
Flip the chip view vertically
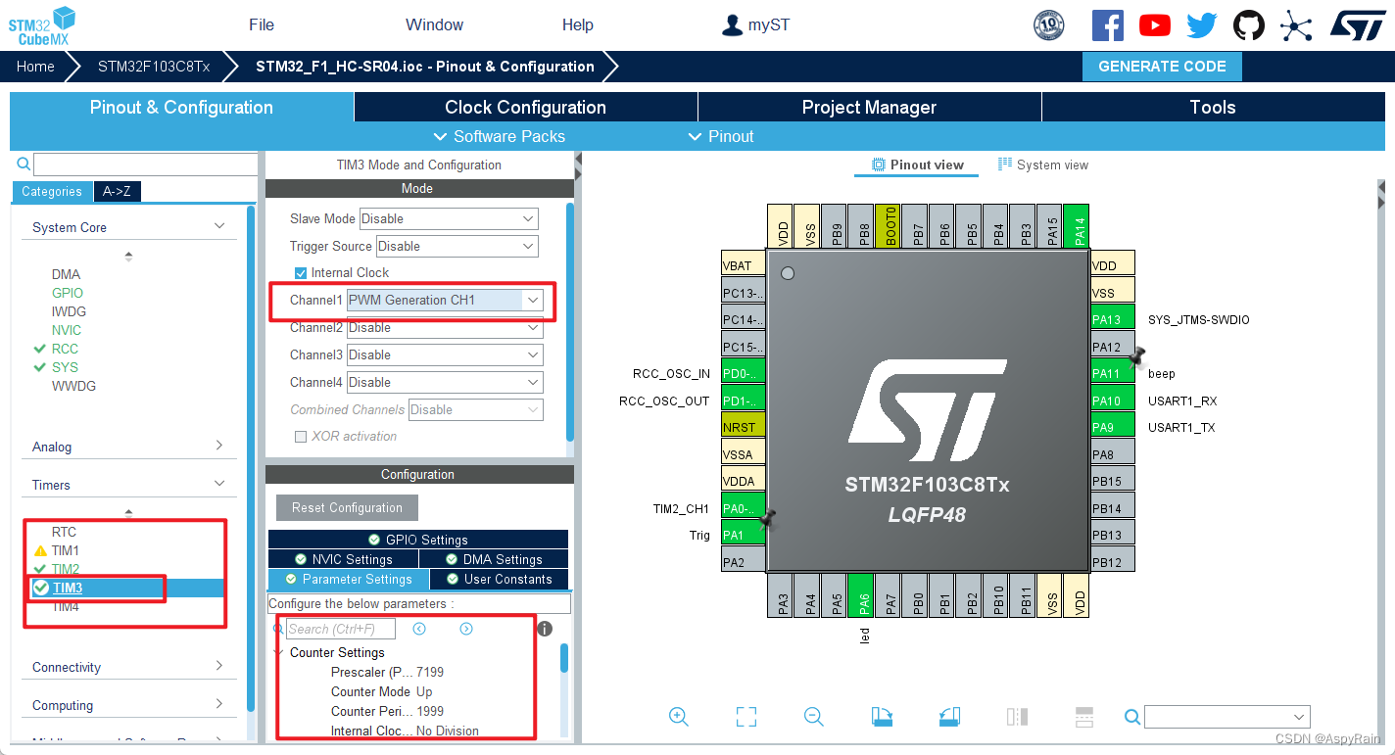[x=1084, y=717]
